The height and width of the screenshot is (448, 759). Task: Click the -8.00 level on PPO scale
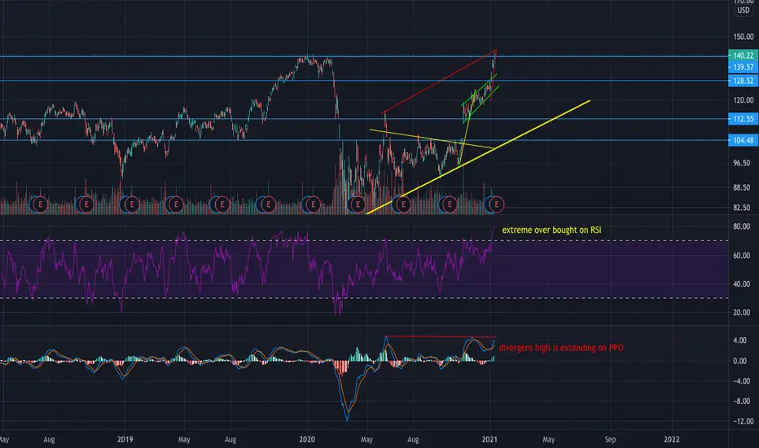[740, 401]
